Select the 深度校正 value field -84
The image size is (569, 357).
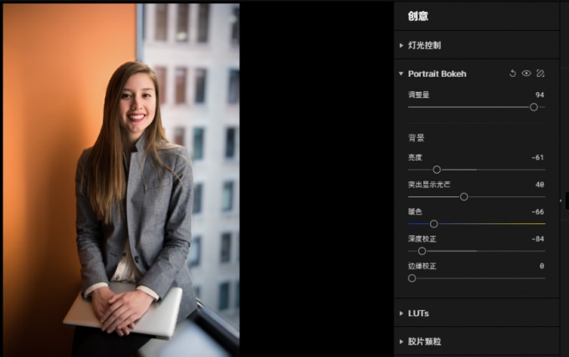[x=537, y=238]
